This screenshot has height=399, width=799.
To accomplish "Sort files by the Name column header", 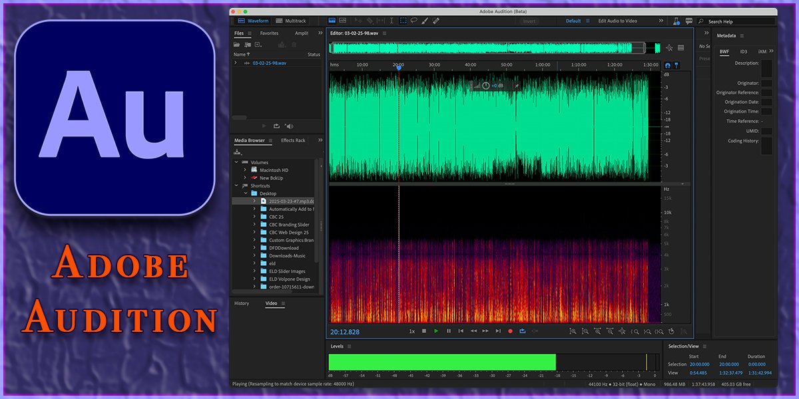I will tap(242, 55).
